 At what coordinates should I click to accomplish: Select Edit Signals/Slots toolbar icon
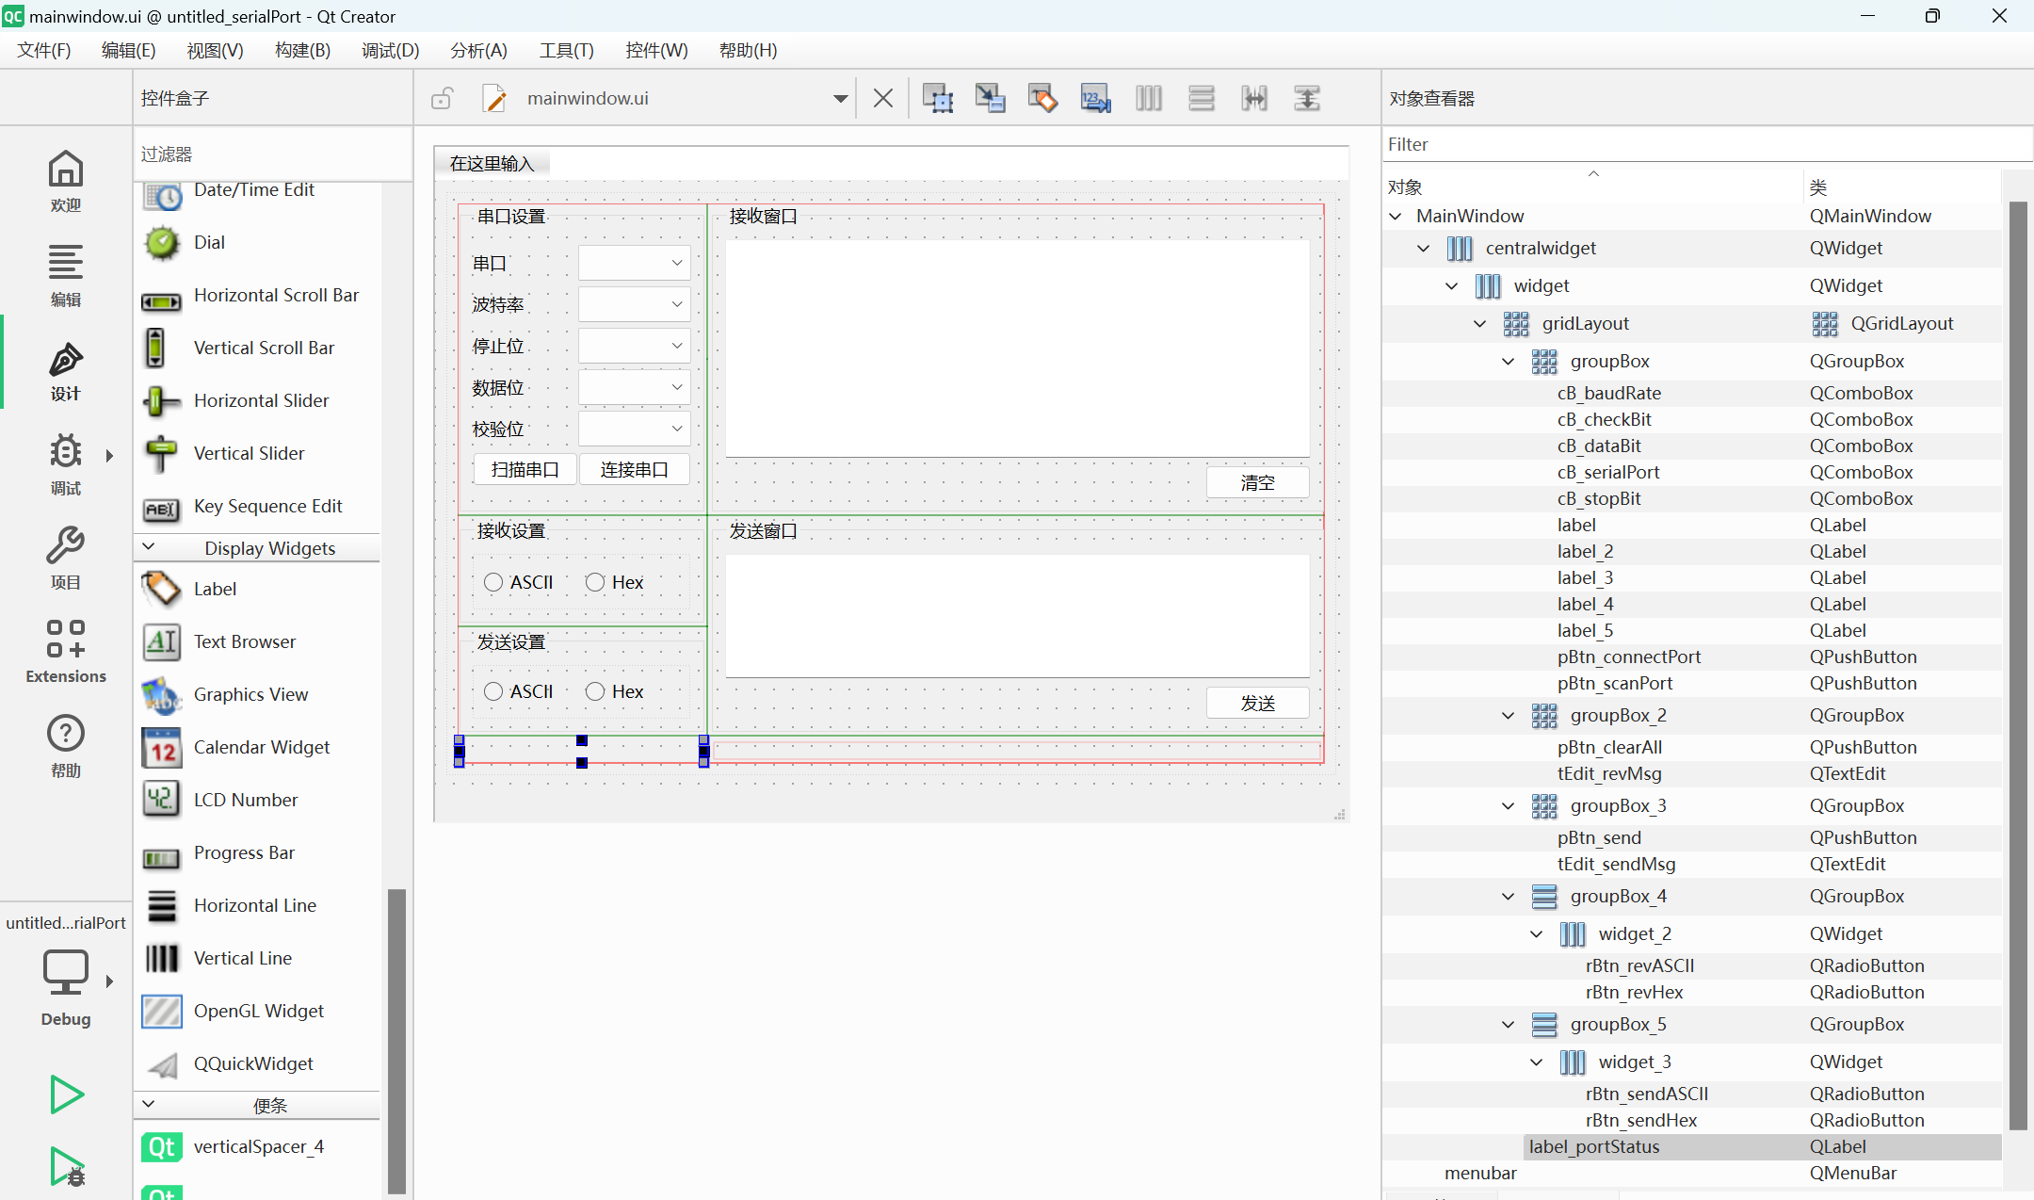pyautogui.click(x=990, y=98)
